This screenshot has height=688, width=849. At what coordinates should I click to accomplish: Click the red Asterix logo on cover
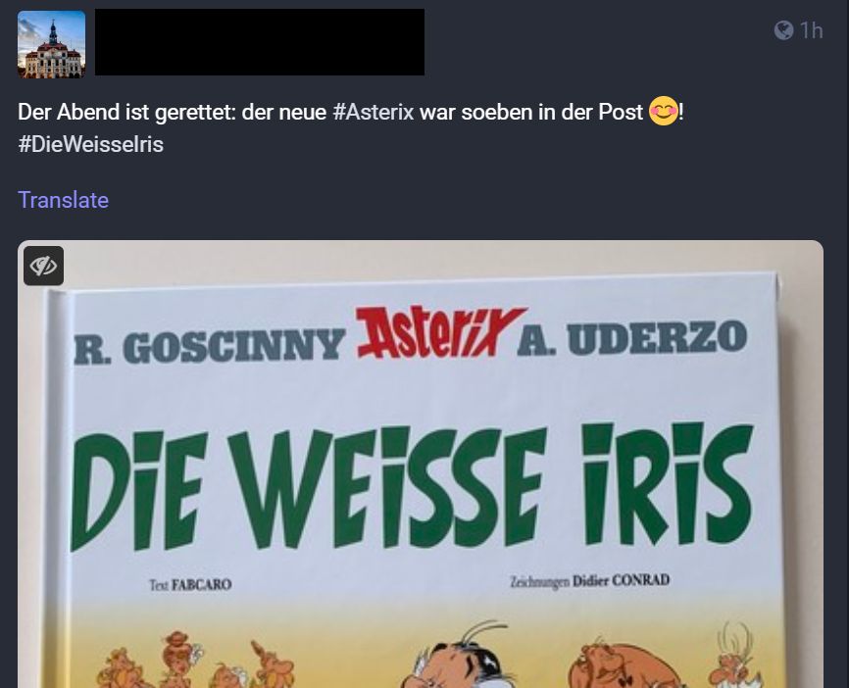click(438, 333)
